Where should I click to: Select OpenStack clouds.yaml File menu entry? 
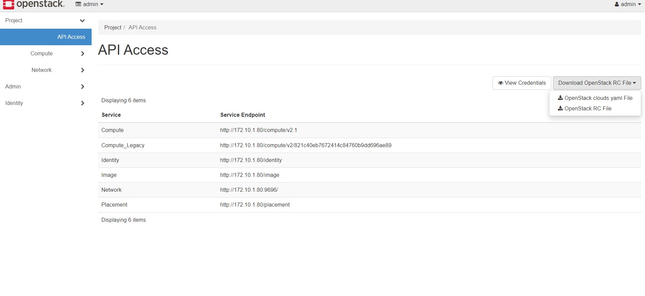[598, 98]
